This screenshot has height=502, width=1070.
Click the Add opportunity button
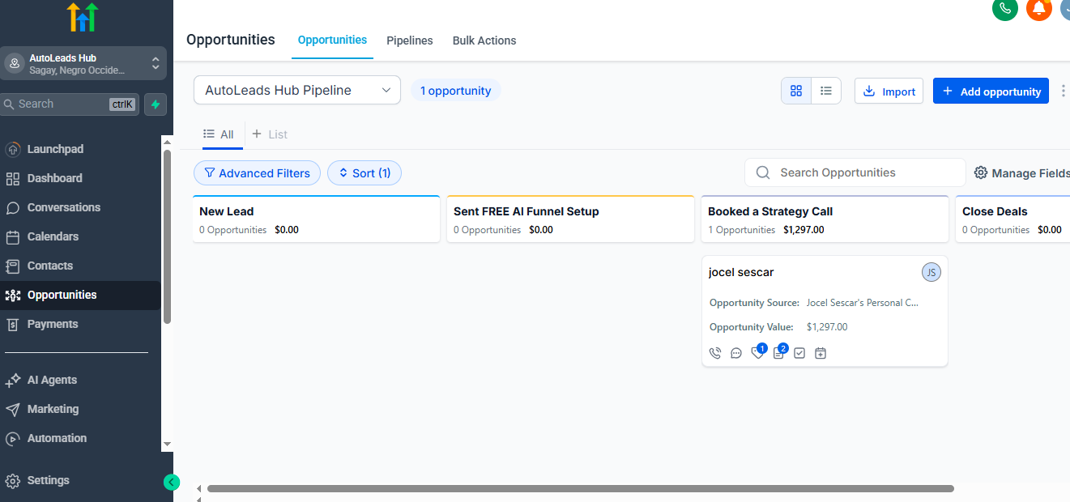(990, 91)
